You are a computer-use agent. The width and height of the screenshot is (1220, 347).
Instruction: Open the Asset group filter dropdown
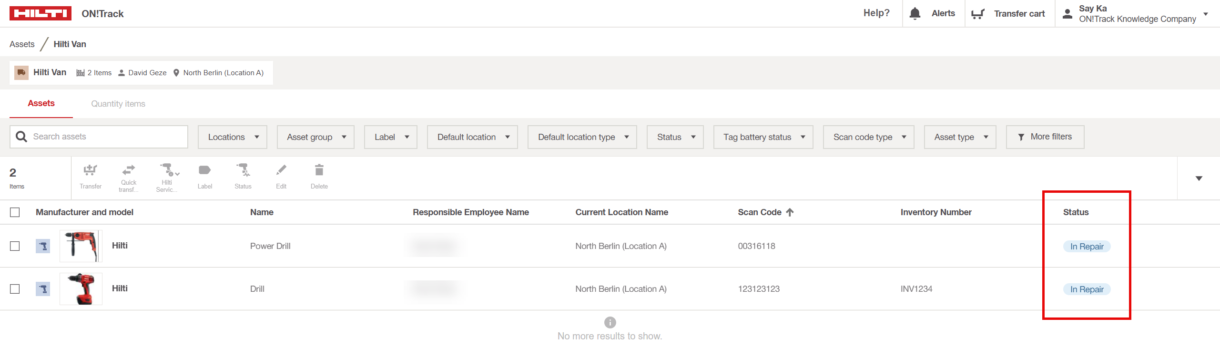(x=315, y=137)
